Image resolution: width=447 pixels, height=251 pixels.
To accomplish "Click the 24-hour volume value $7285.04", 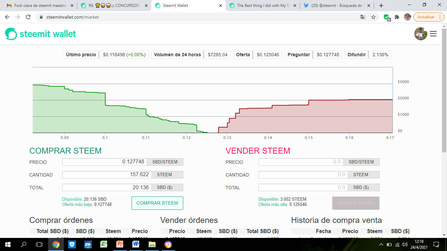I will tap(218, 55).
